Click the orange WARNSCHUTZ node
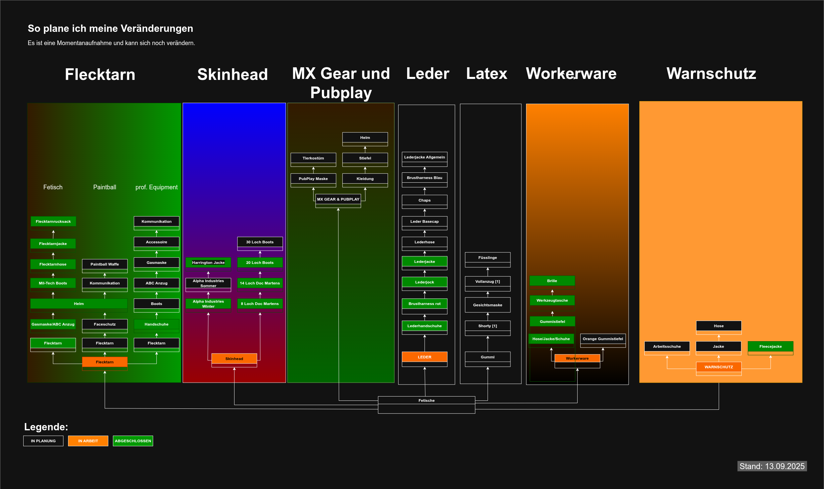 (718, 367)
